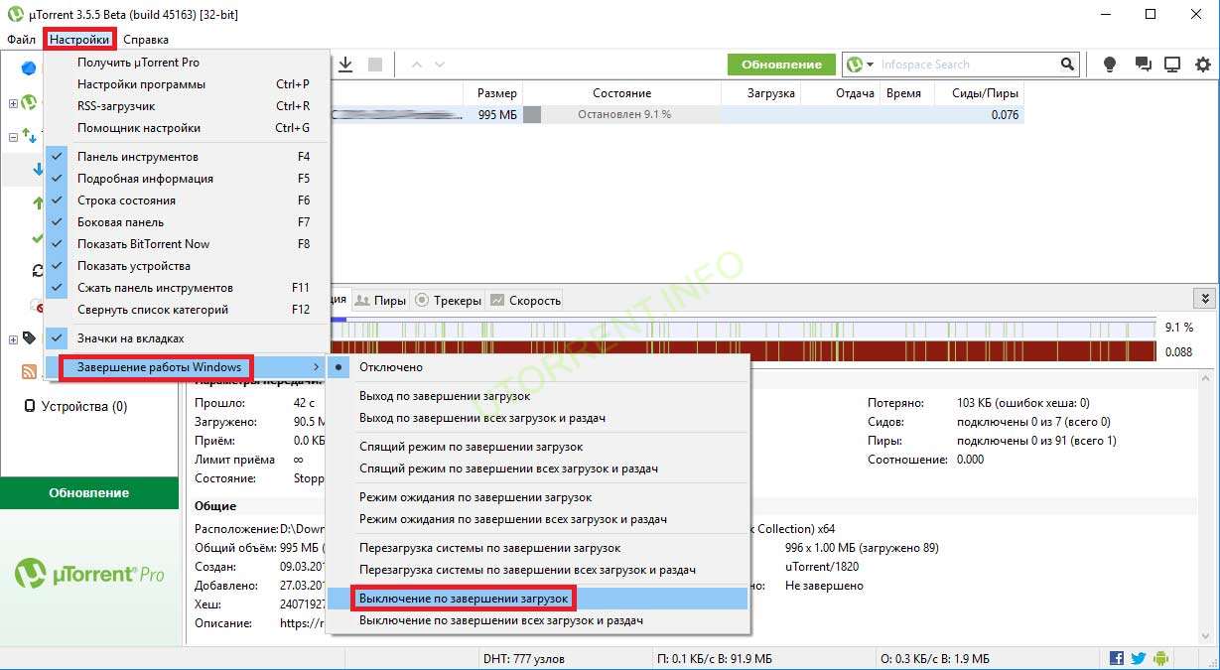Click the Twitter icon in status bar
The height and width of the screenshot is (670, 1220).
coord(1139,658)
